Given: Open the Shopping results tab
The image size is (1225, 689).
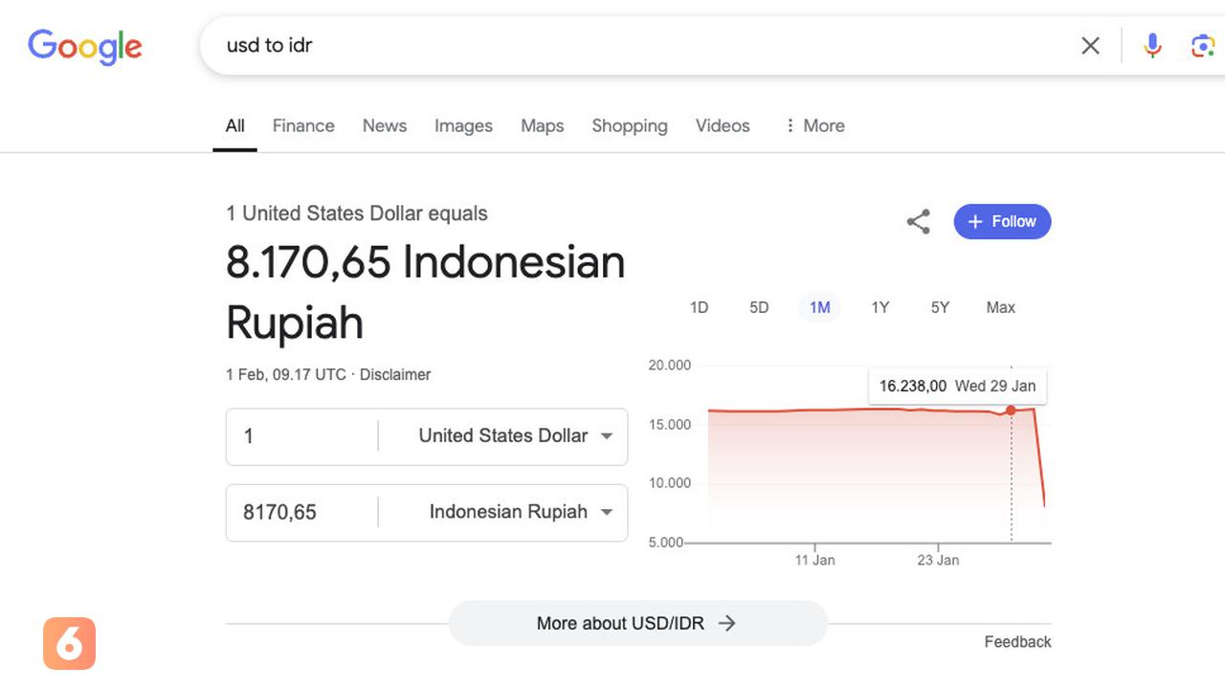Looking at the screenshot, I should (x=629, y=125).
